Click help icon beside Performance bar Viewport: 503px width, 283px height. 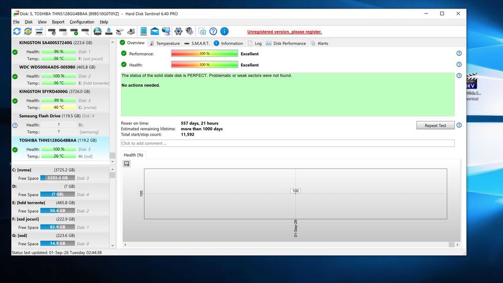459,53
